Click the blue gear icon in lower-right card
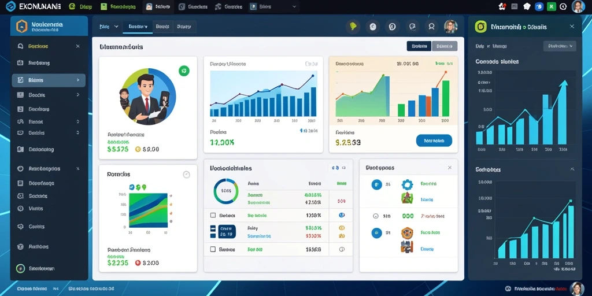This screenshot has width=592, height=296. coord(407,184)
